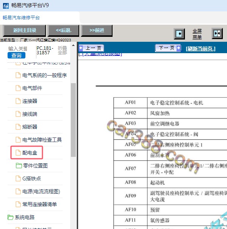Click the document icon beside 接线端
This screenshot has width=227, height=229.
(18, 114)
